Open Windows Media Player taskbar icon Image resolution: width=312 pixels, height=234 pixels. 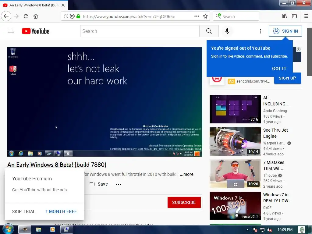[53, 229]
